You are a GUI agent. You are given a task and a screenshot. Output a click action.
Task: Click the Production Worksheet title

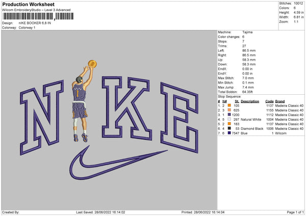(29, 4)
